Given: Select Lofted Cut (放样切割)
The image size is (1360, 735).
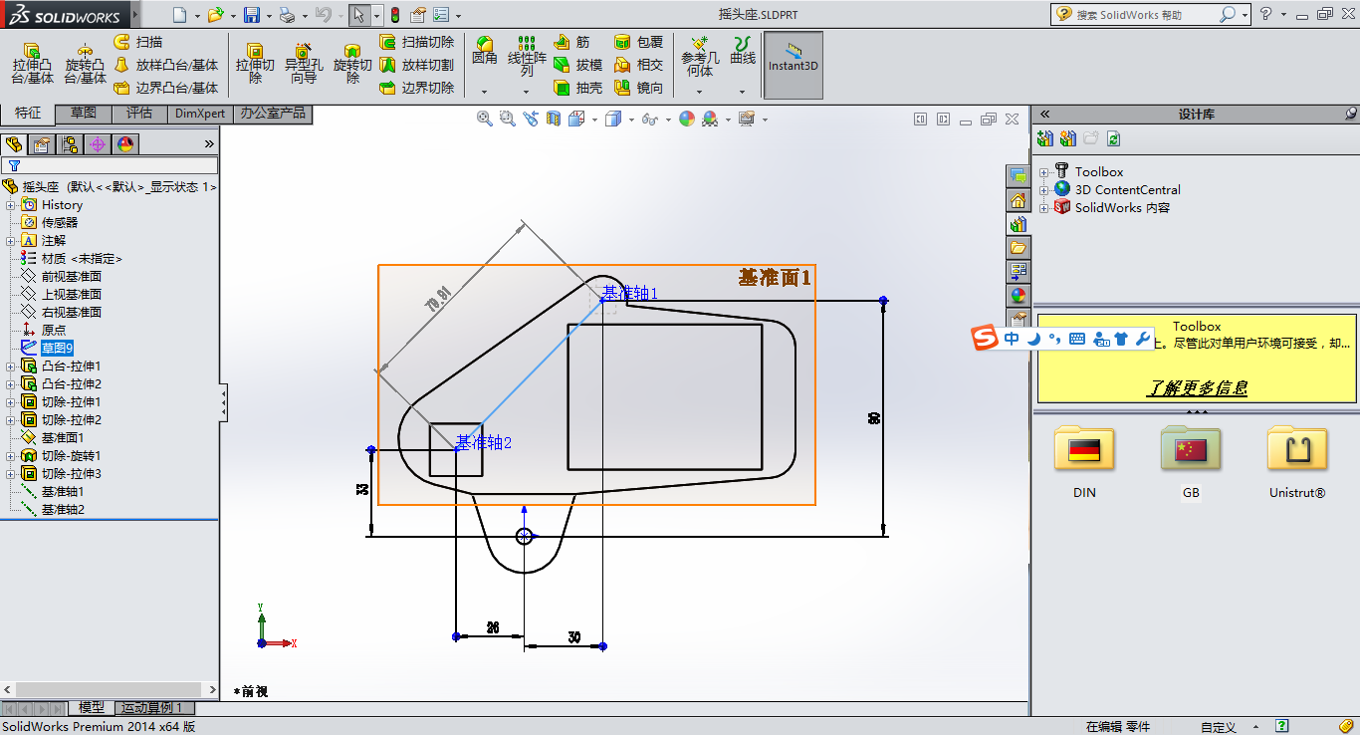Looking at the screenshot, I should click(x=417, y=65).
